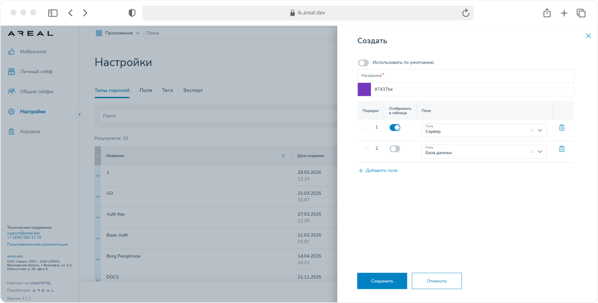The image size is (598, 303).
Task: Click the Дата создания column header
Action: pyautogui.click(x=310, y=156)
